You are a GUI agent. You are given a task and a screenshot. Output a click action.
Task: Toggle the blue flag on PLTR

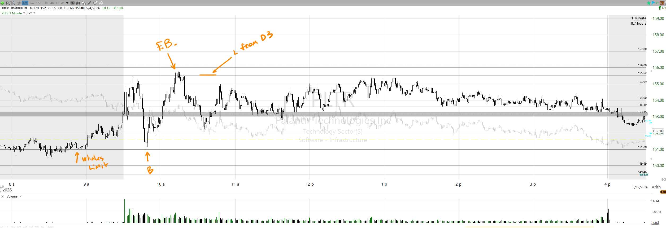click(653, 3)
